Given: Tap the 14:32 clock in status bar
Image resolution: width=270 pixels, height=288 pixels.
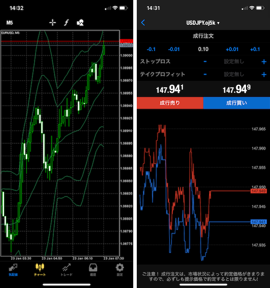Looking at the screenshot, I should click(16, 8).
